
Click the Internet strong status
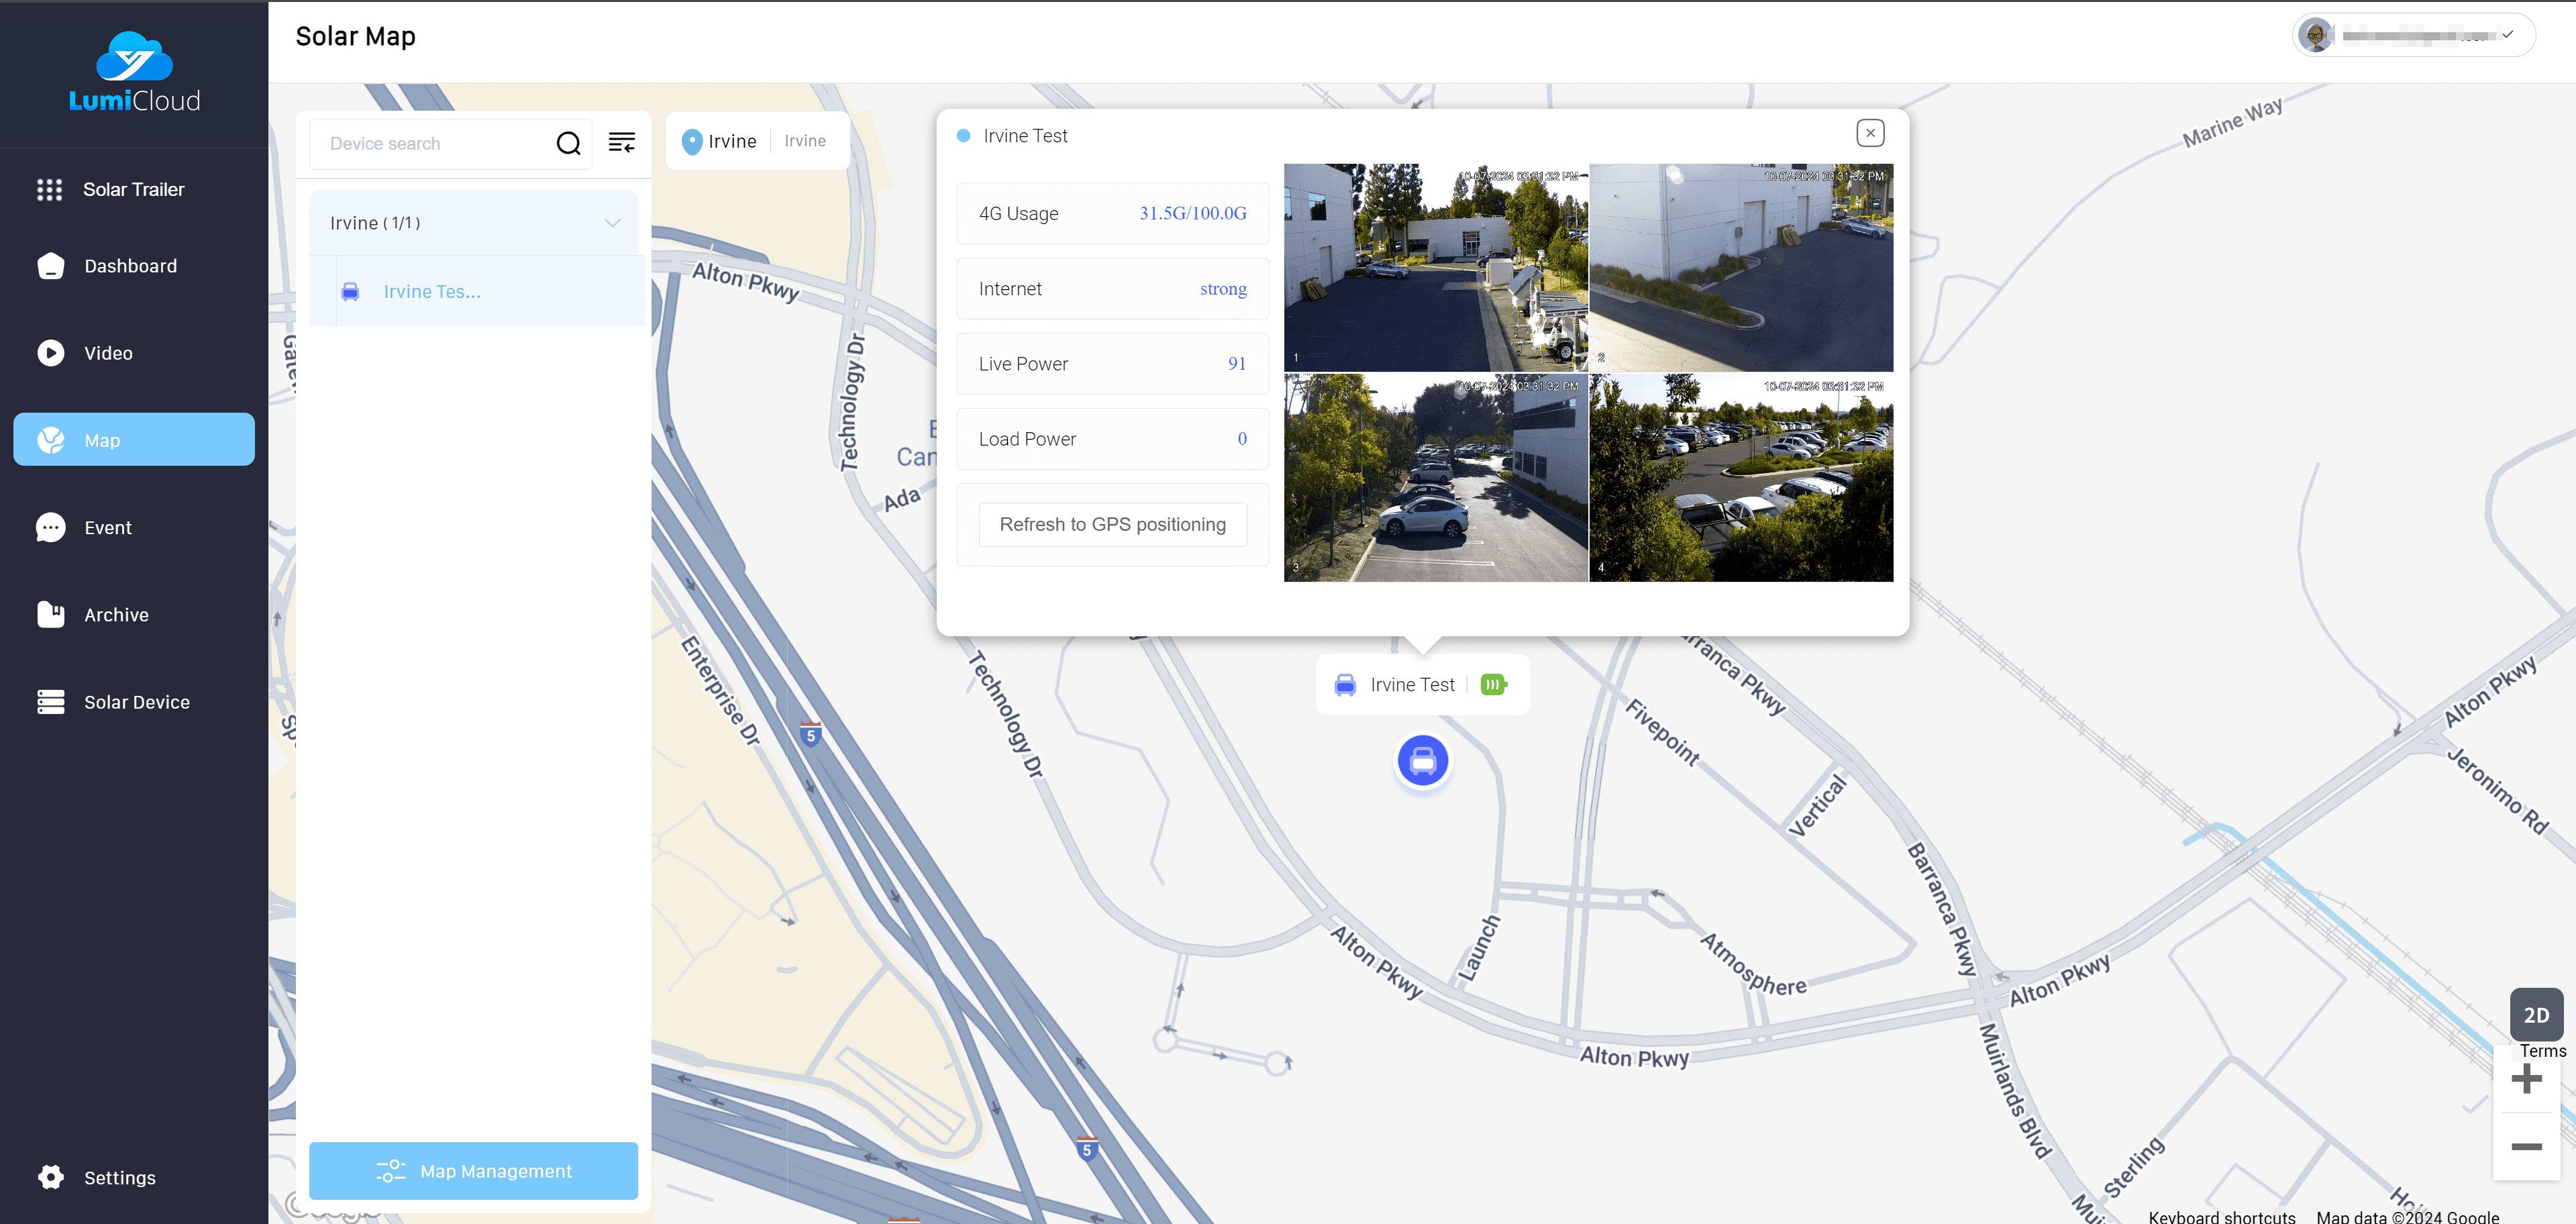(1223, 289)
